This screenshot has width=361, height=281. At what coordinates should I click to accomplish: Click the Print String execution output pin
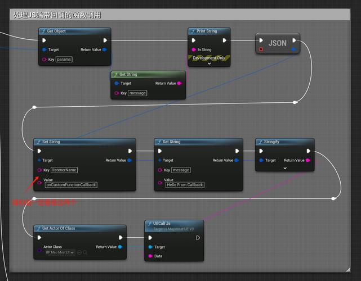click(224, 40)
